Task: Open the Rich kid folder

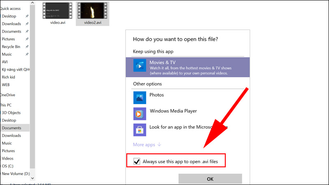Action: [x=8, y=77]
